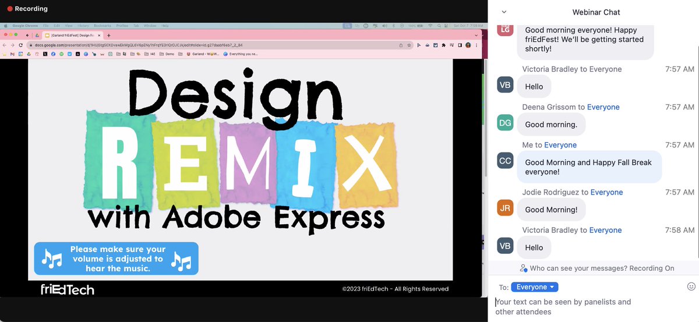Click the blue Everyone after Deena Grissom
The height and width of the screenshot is (322, 699).
[603, 107]
